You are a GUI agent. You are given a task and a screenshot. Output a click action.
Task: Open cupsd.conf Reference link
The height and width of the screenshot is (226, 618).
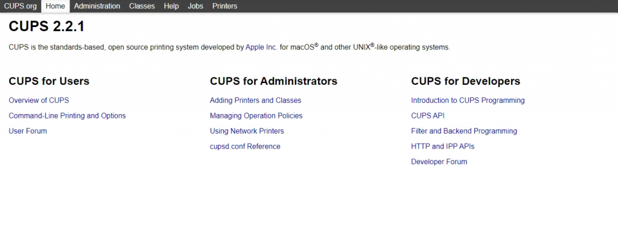click(x=245, y=146)
